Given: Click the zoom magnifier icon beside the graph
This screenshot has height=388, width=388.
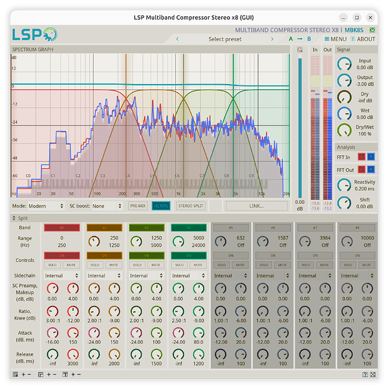Looking at the screenshot, I should pos(299,50).
